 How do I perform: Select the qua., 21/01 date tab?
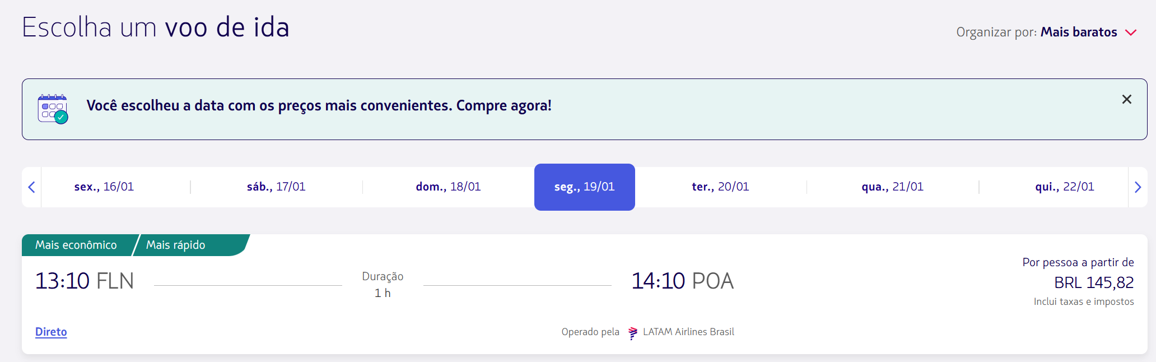(x=892, y=187)
